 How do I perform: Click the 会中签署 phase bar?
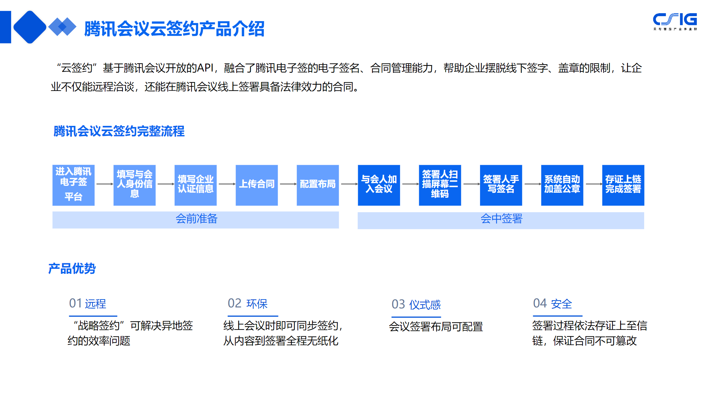[501, 220]
